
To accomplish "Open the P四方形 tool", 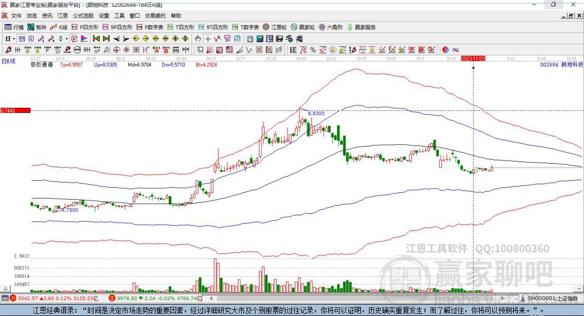I will [x=85, y=27].
